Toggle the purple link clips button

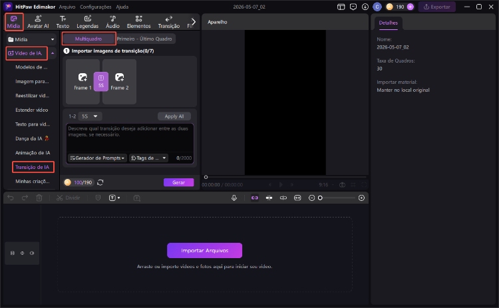[x=255, y=198]
